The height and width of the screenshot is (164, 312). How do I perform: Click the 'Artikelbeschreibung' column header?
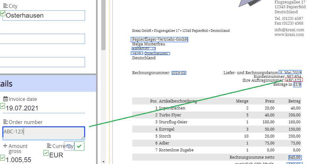pos(178,101)
